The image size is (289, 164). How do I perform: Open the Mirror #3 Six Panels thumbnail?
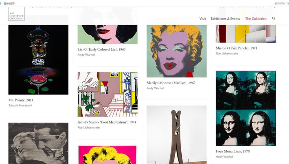[246, 34]
